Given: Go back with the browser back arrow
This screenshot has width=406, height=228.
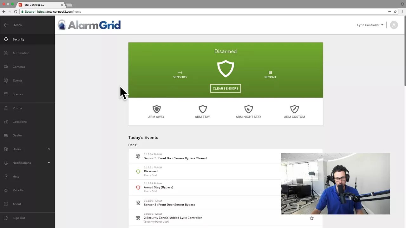Looking at the screenshot, I should click(x=4, y=11).
